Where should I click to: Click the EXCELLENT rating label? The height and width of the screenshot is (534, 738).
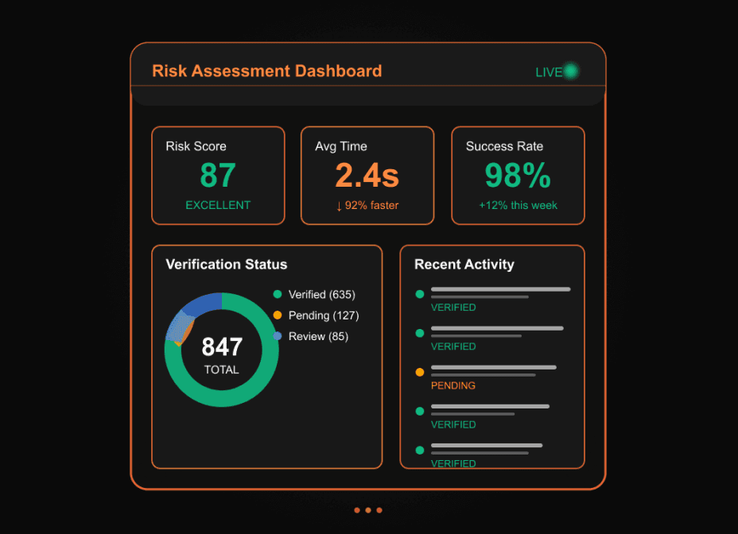tap(218, 205)
